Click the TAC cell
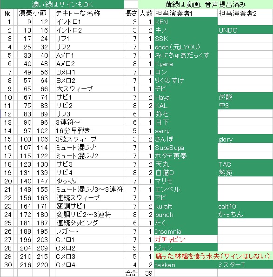The width and height of the screenshot is (273, 277). click(x=245, y=164)
